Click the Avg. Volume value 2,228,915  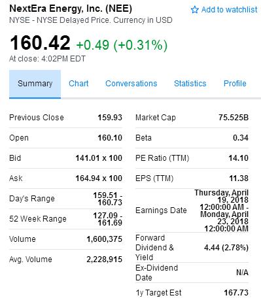click(105, 260)
